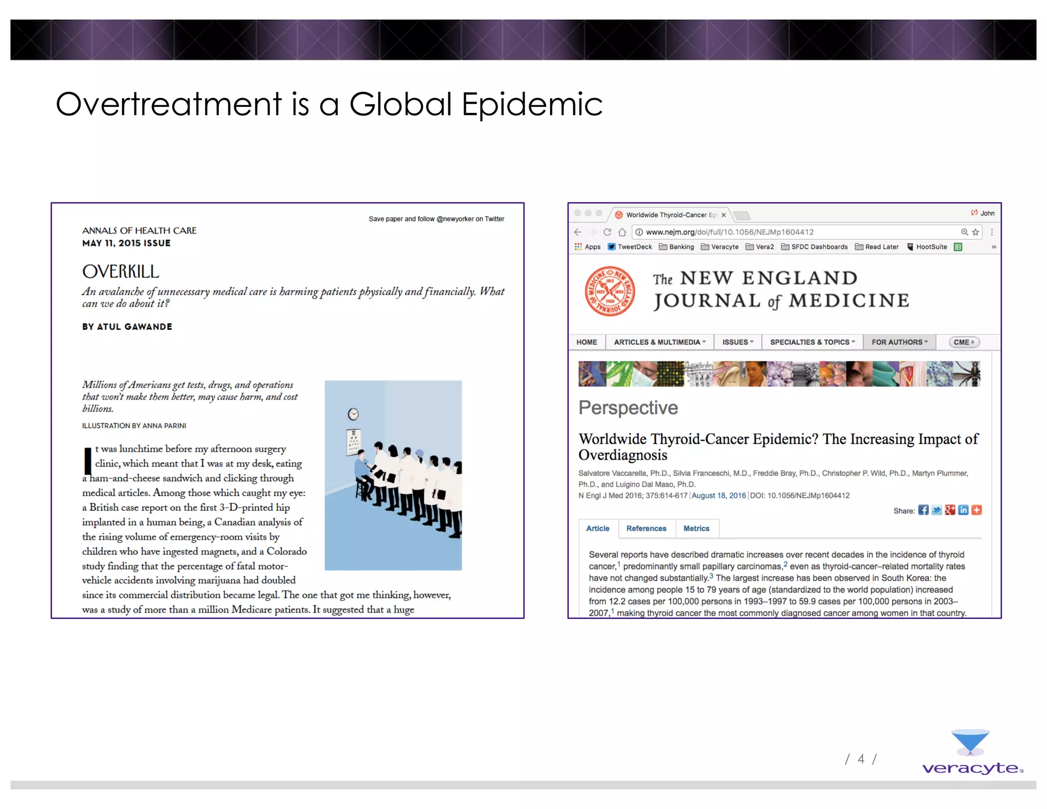Click the August 18, 2016 date link
Image resolution: width=1047 pixels, height=809 pixels.
click(718, 496)
